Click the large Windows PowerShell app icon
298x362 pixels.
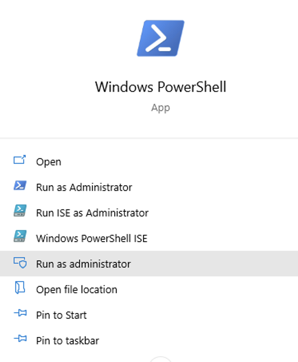click(161, 38)
